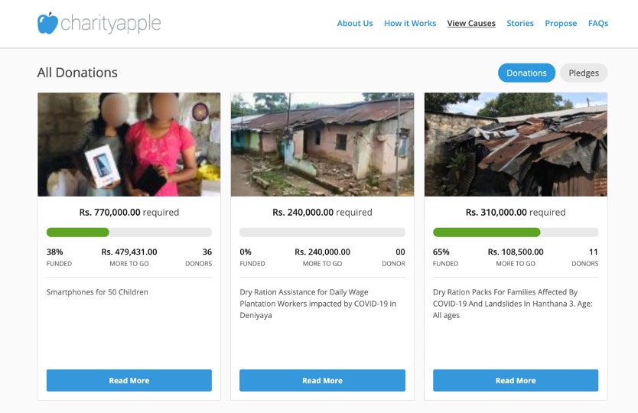Open the Propose link
The width and height of the screenshot is (638, 413).
(x=561, y=24)
